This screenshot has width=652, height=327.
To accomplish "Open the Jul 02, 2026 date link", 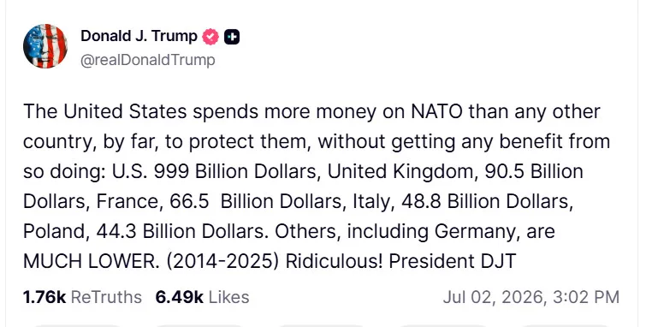I will tap(495, 297).
